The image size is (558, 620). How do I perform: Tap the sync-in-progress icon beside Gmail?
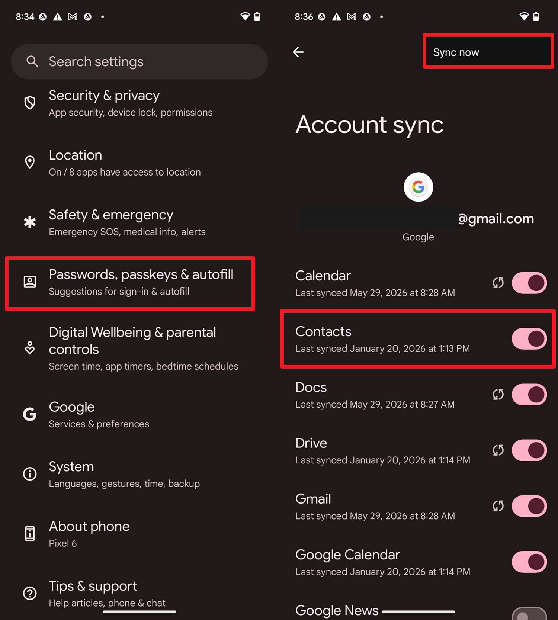tap(498, 506)
